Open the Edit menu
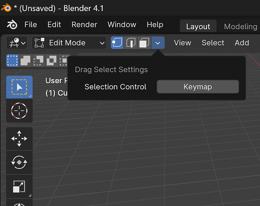Image resolution: width=260 pixels, height=206 pixels. tap(54, 25)
